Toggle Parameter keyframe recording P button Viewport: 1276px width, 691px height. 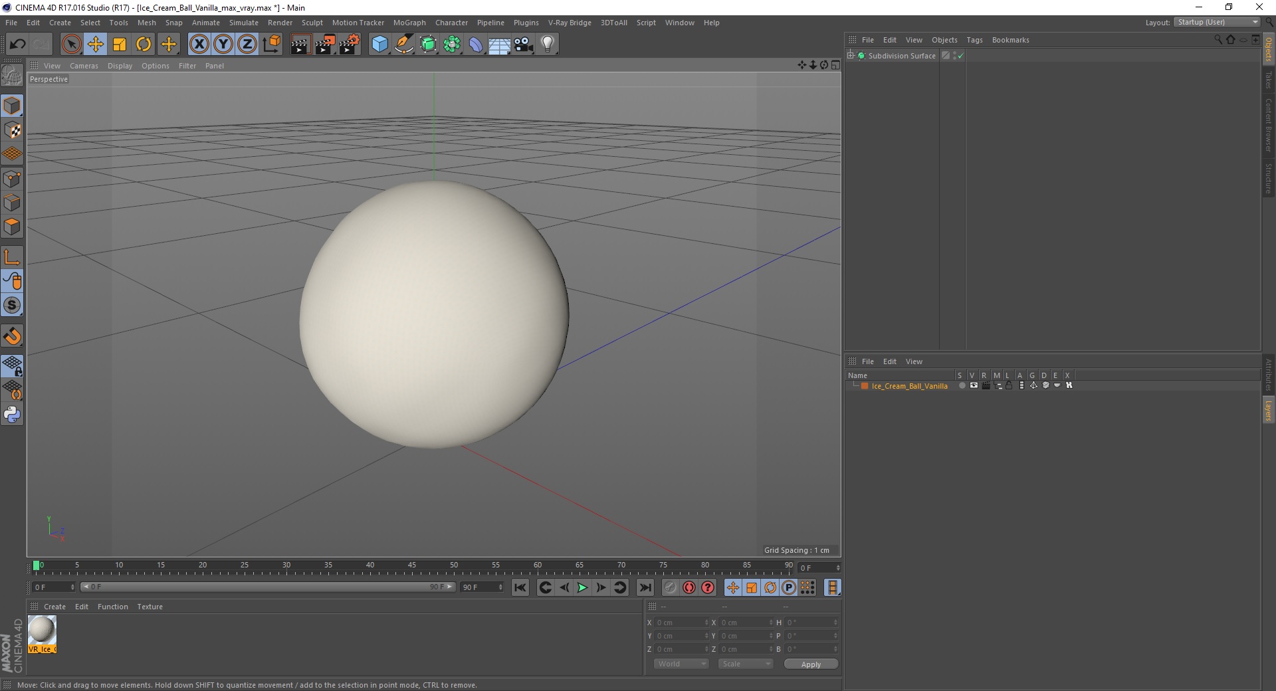click(788, 587)
